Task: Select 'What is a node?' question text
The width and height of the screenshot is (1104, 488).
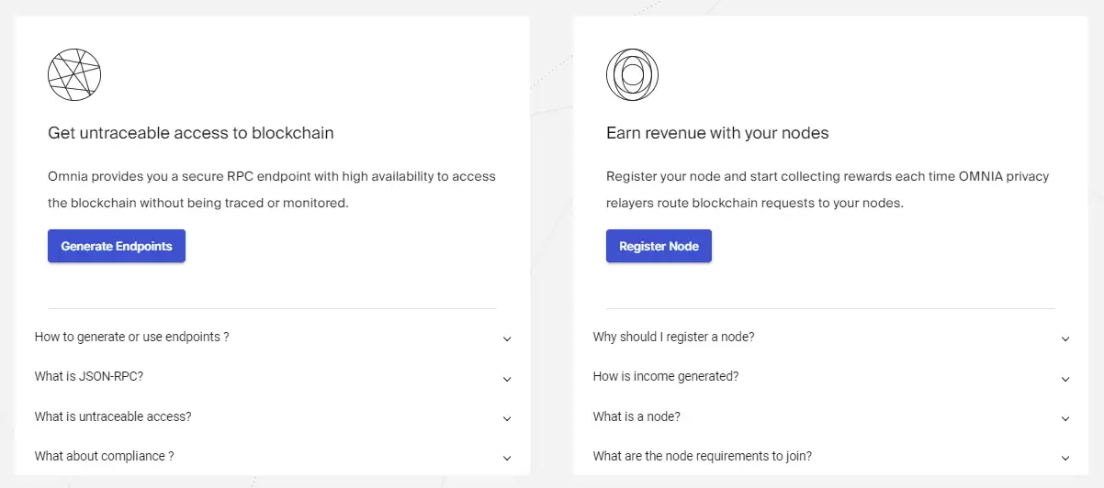Action: [636, 416]
